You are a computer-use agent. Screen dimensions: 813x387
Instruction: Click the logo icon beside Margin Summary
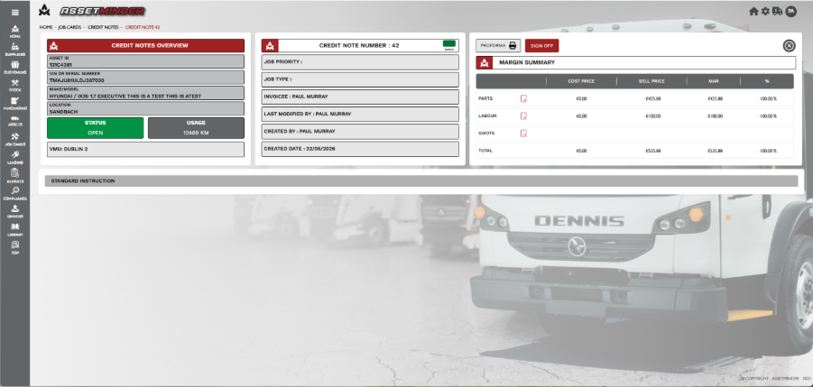coord(485,62)
